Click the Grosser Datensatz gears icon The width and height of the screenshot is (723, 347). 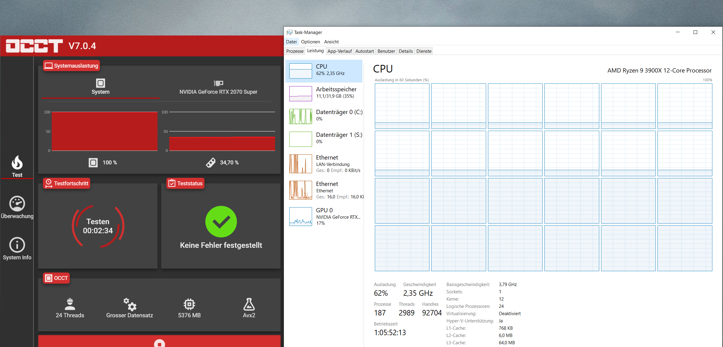(x=129, y=304)
